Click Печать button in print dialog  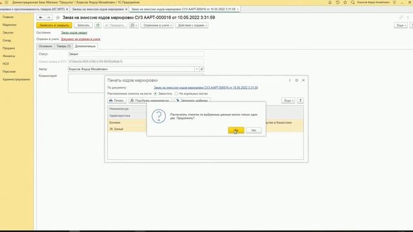[117, 101]
